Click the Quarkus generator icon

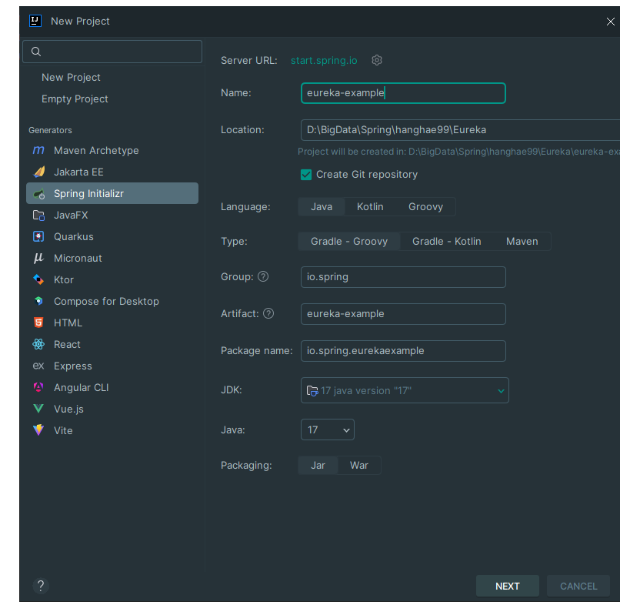pos(38,236)
